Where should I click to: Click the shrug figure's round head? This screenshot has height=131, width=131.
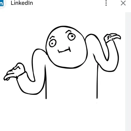67,47
